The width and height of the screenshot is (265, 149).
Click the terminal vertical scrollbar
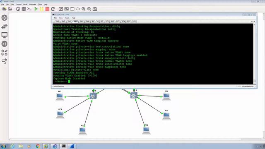tap(255, 54)
